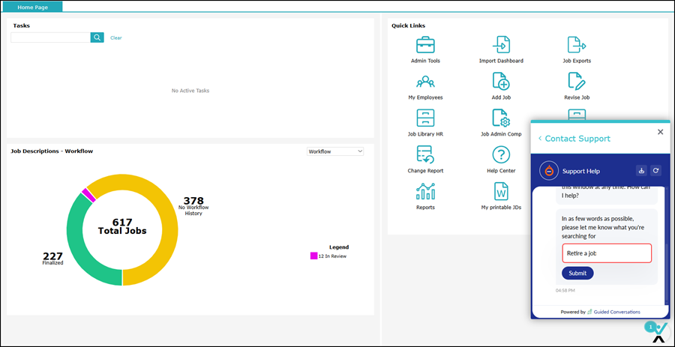Go back using Contact Support chevron
The image size is (675, 347).
coord(540,139)
